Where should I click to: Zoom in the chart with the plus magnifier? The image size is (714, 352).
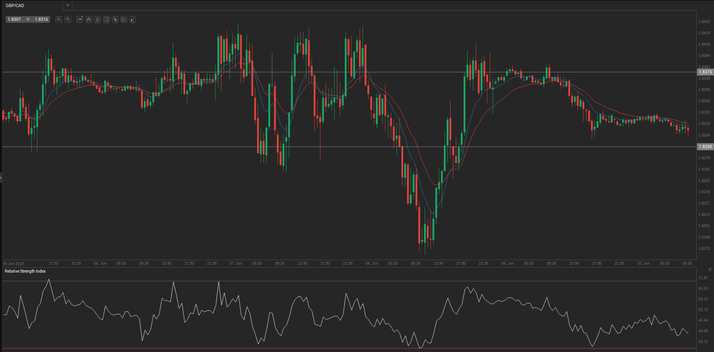pos(68,19)
